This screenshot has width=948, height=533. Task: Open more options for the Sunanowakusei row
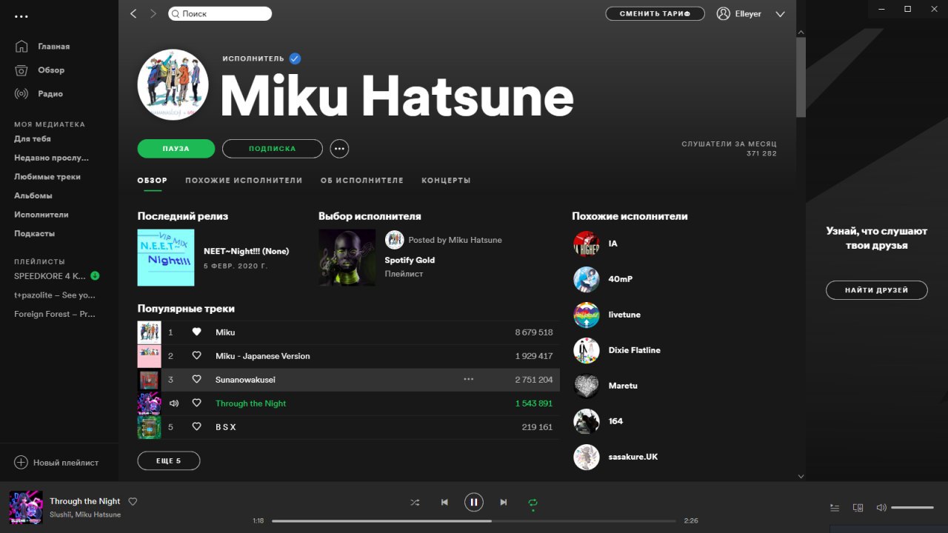(x=468, y=379)
